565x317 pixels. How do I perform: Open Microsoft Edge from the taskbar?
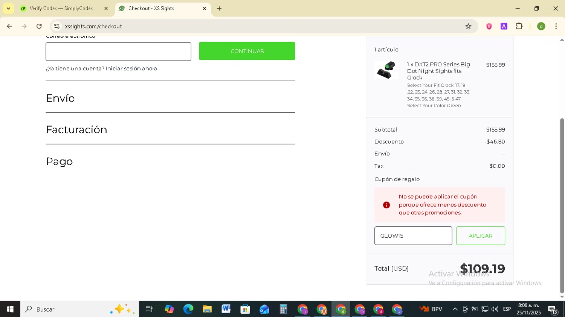click(188, 309)
